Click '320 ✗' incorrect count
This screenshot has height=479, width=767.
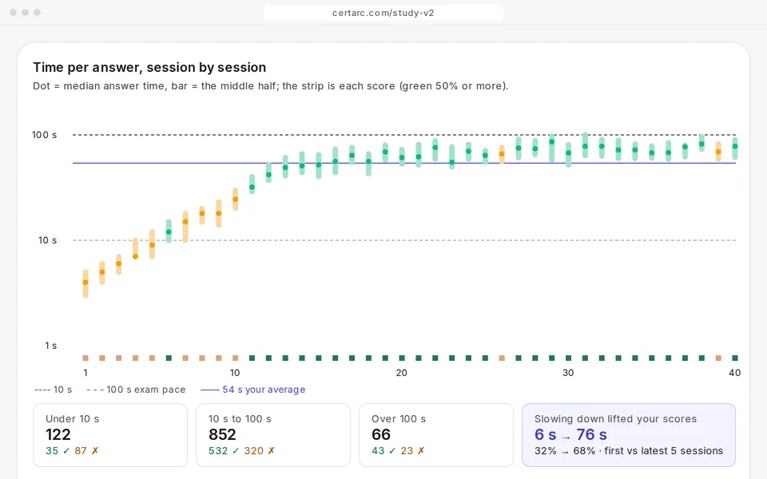pyautogui.click(x=260, y=450)
